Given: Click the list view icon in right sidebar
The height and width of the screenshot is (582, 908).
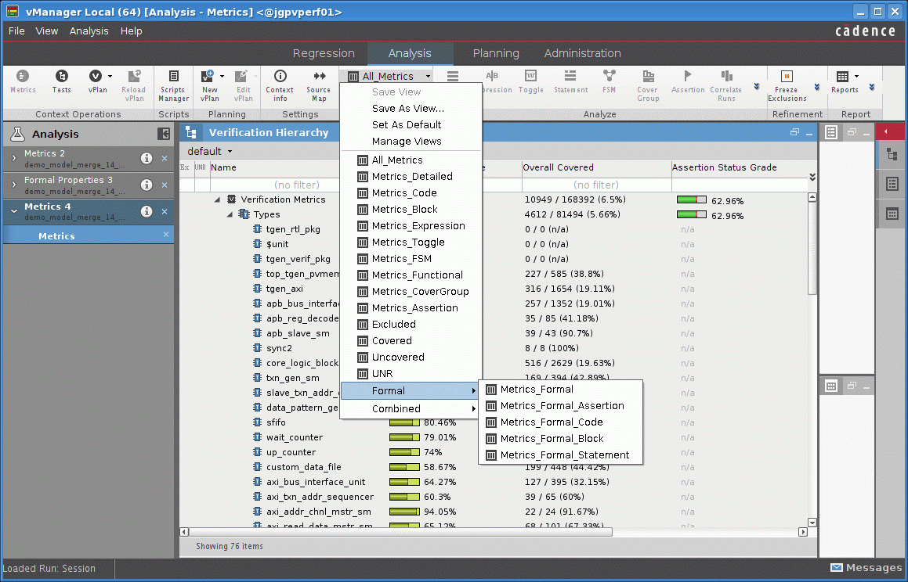Looking at the screenshot, I should coord(892,185).
